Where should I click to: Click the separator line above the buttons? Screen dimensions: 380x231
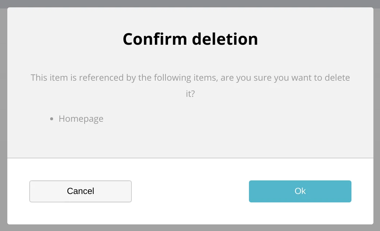coord(190,158)
